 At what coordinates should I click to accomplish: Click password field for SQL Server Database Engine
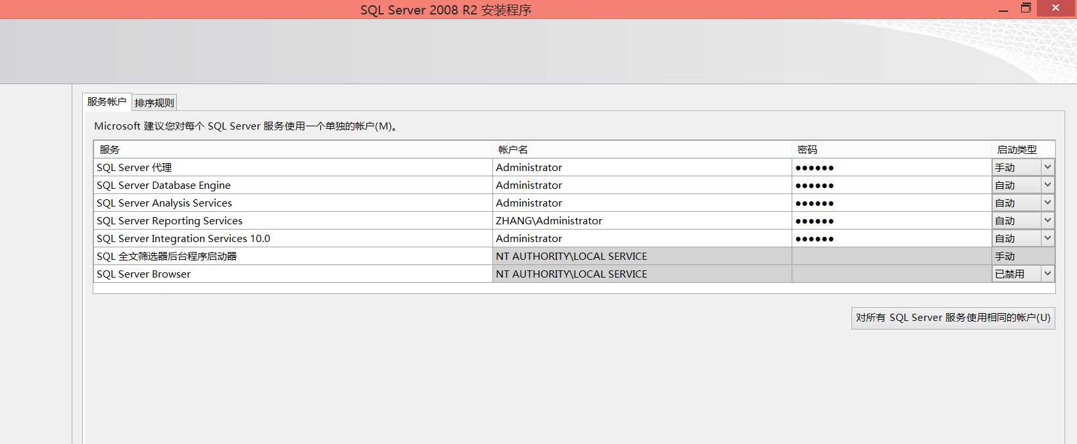click(x=892, y=185)
